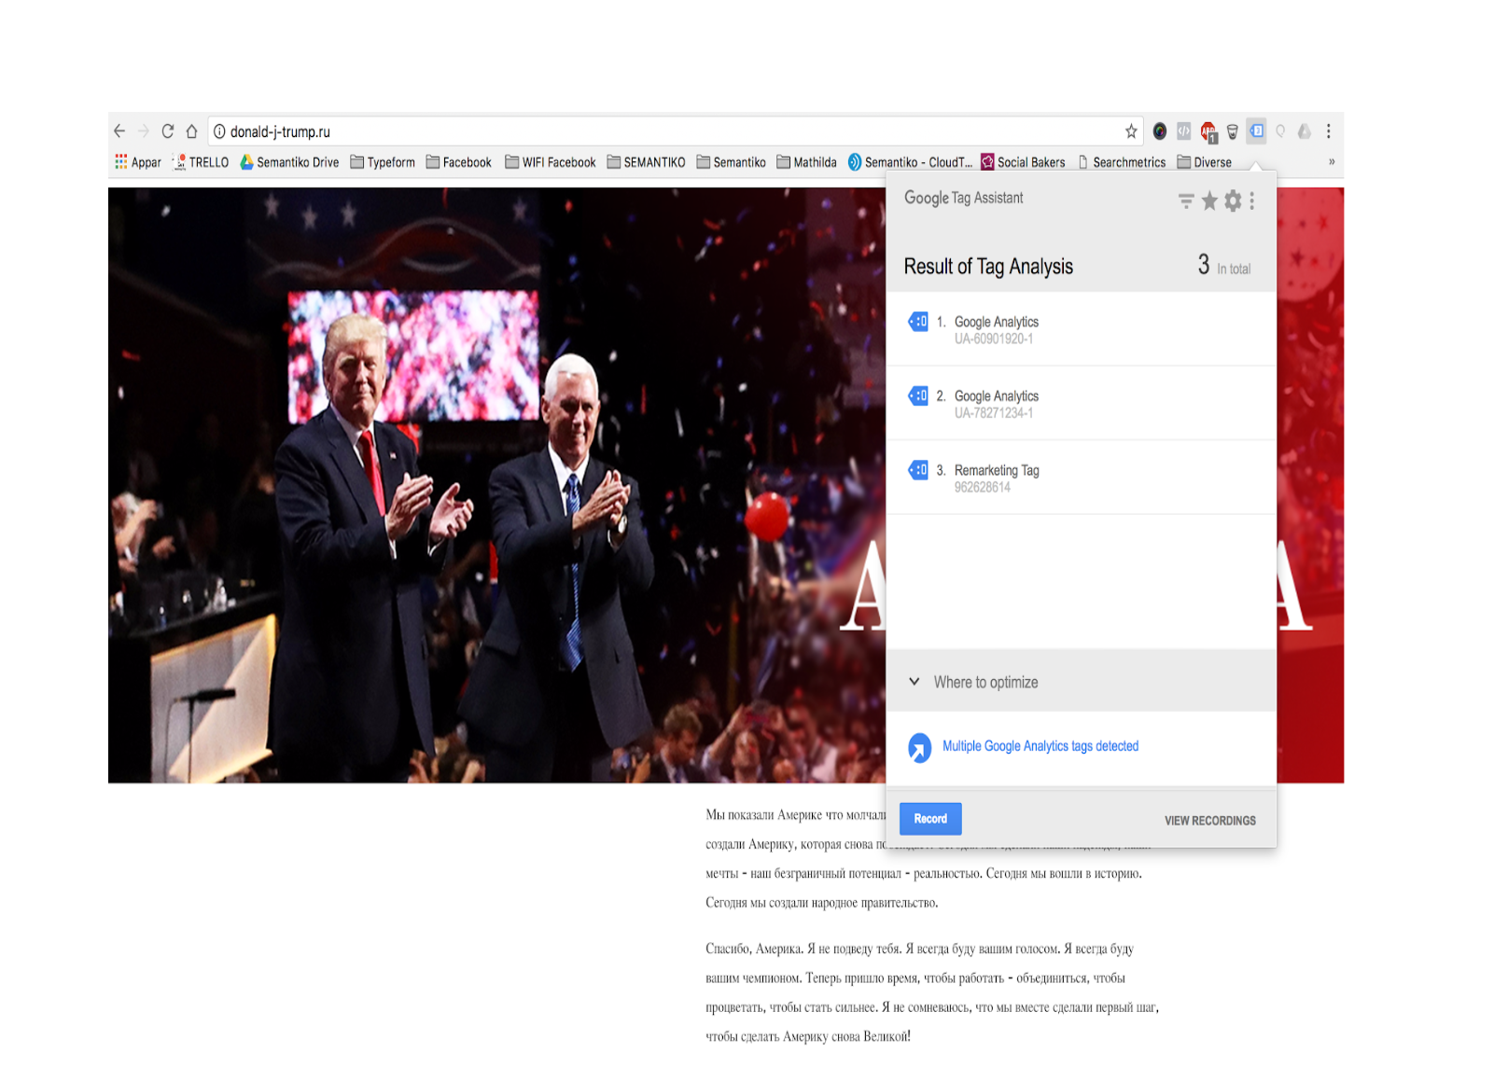Open Tag Assistant three-dot menu
The width and height of the screenshot is (1508, 1067).
tap(1252, 201)
